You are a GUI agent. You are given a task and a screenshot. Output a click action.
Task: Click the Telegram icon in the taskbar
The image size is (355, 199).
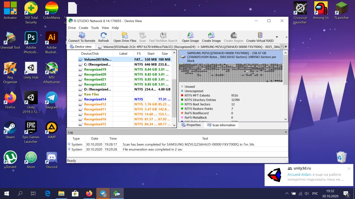103,193
